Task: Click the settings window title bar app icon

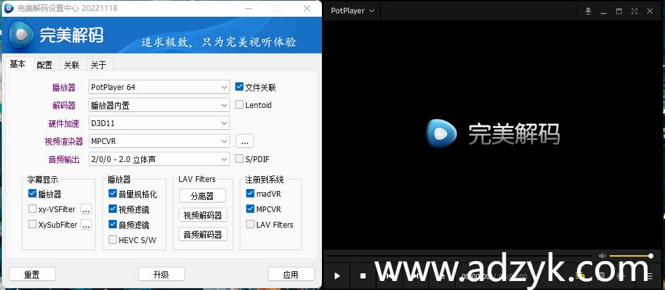Action: point(9,8)
